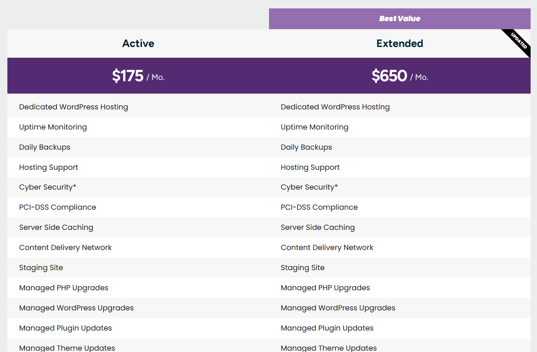Click Managed Plugin Updates in Extended column

[x=327, y=328]
